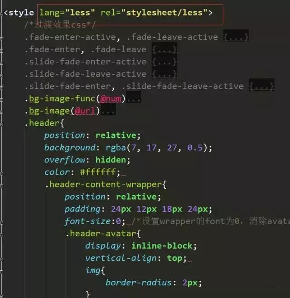Viewport: 290px width, 298px height.
Task: Click the #ffffff color value
Action: coord(98,172)
